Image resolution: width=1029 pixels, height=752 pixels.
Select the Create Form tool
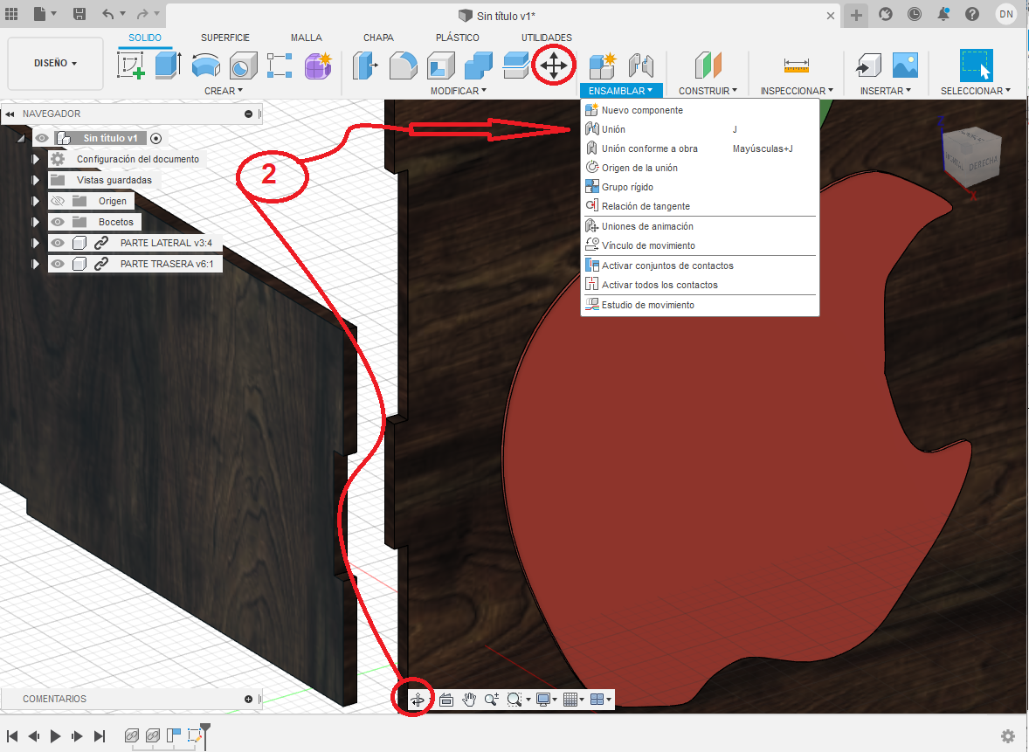[318, 66]
